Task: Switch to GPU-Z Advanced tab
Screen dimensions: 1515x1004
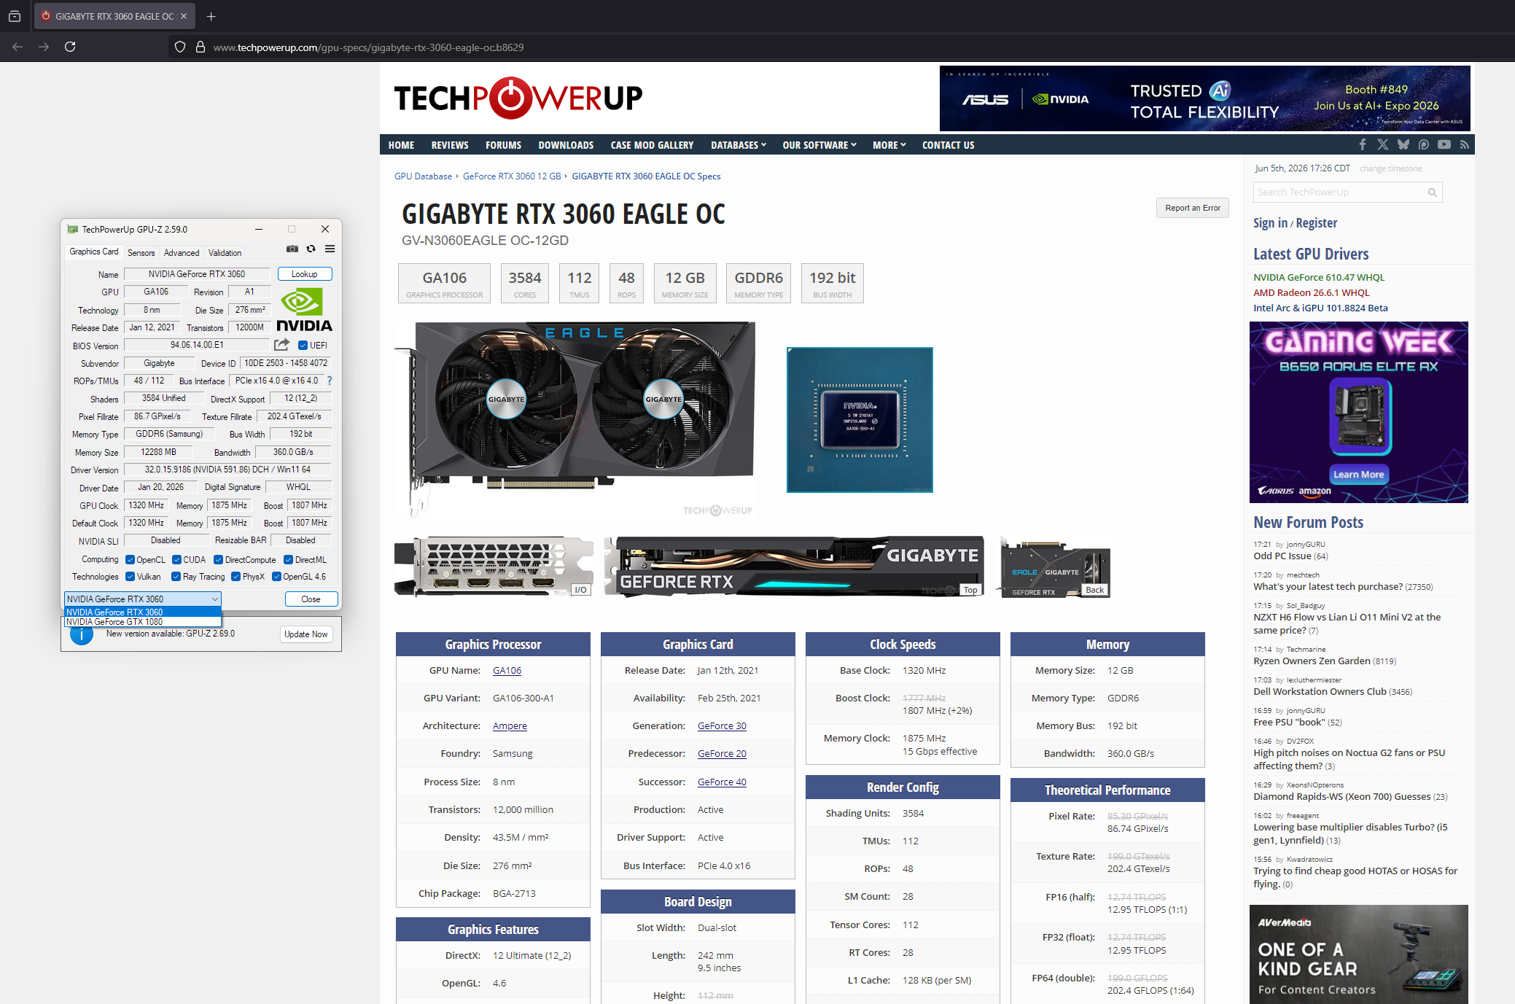Action: click(182, 253)
